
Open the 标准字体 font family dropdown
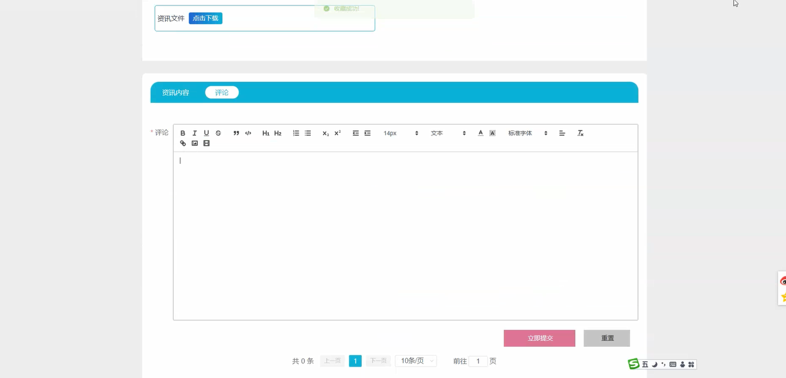coord(528,133)
